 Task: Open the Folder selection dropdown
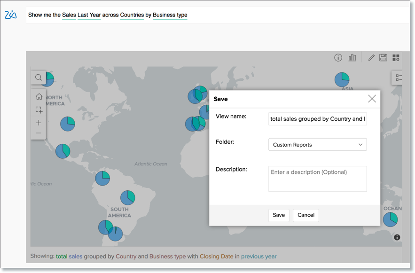point(317,144)
